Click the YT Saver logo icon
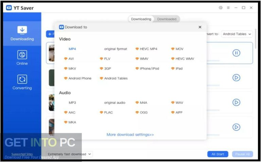 pyautogui.click(x=9, y=8)
